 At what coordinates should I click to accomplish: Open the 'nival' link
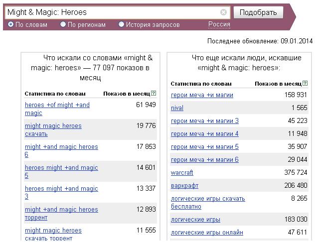click(x=177, y=108)
